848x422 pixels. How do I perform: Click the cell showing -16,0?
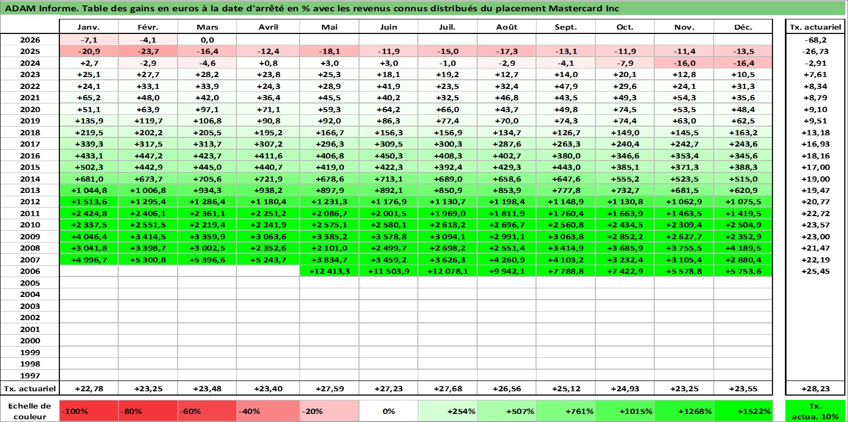point(684,63)
